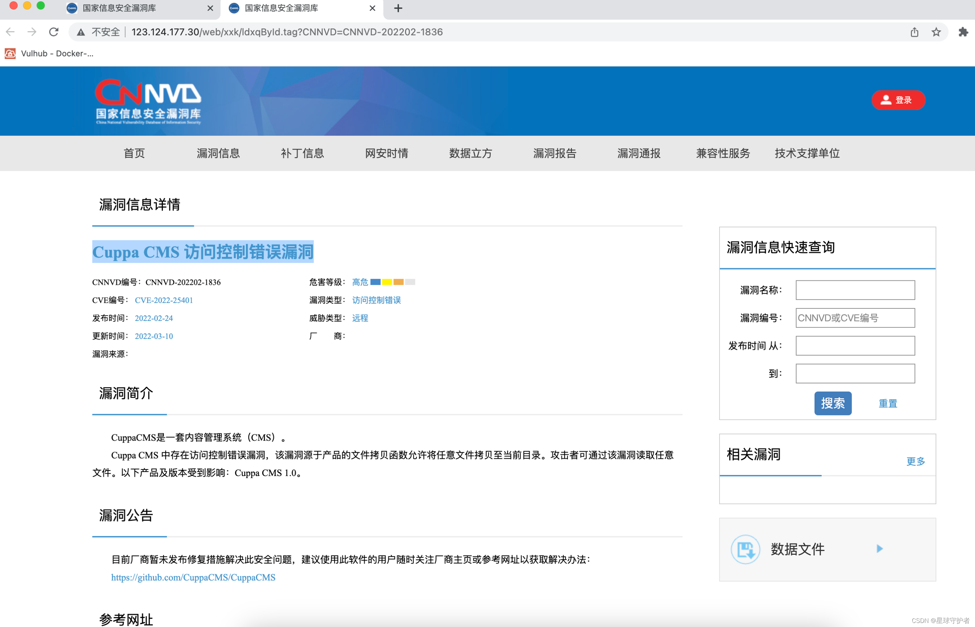Click publish date 2022-02-24

point(154,318)
